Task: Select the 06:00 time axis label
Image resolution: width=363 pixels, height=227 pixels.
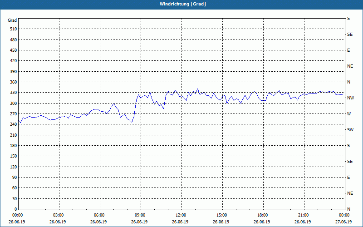Action: pyautogui.click(x=98, y=215)
